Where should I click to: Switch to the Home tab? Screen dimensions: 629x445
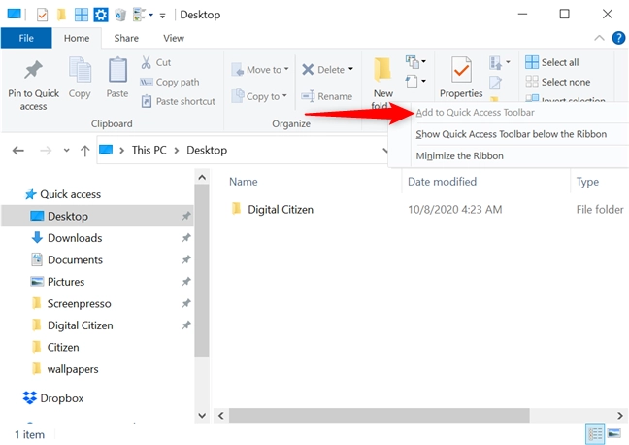[77, 38]
